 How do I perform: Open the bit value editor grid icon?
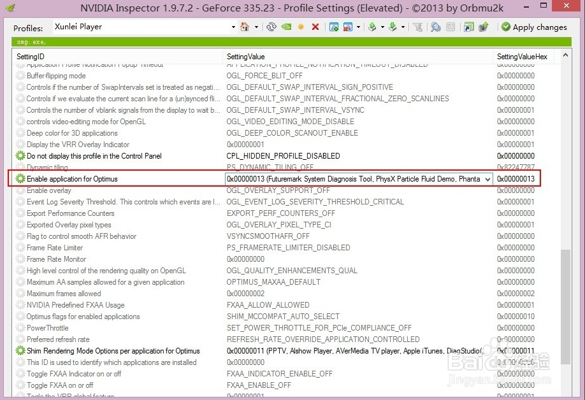[451, 27]
